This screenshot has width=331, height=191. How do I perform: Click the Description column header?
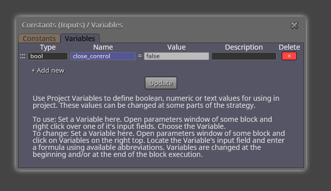click(244, 47)
